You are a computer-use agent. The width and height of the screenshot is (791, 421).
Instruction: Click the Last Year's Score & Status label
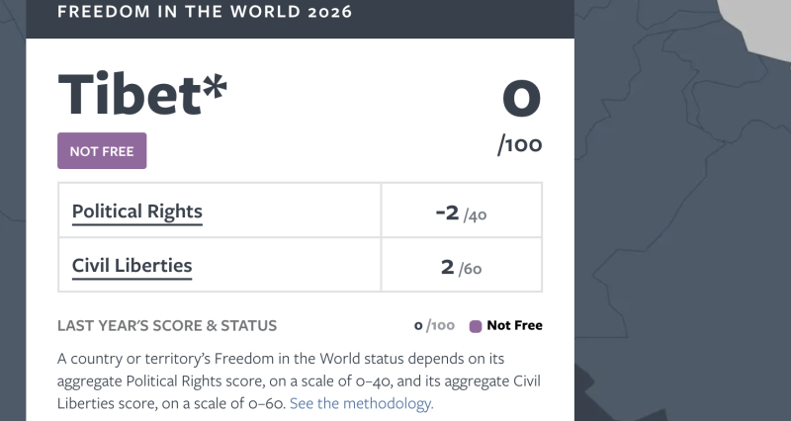pyautogui.click(x=167, y=325)
